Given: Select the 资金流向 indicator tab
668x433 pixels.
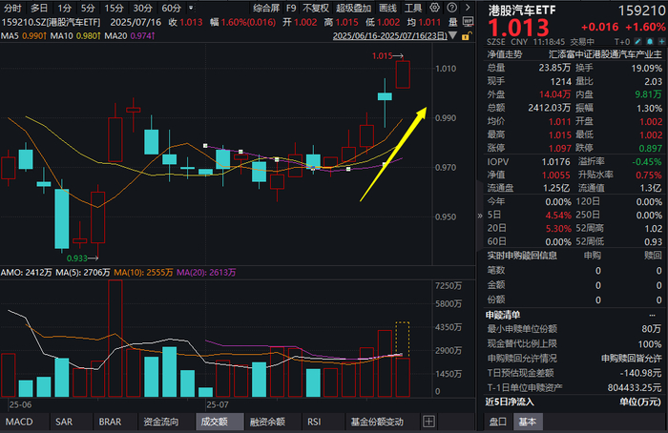Looking at the screenshot, I should pos(160,422).
